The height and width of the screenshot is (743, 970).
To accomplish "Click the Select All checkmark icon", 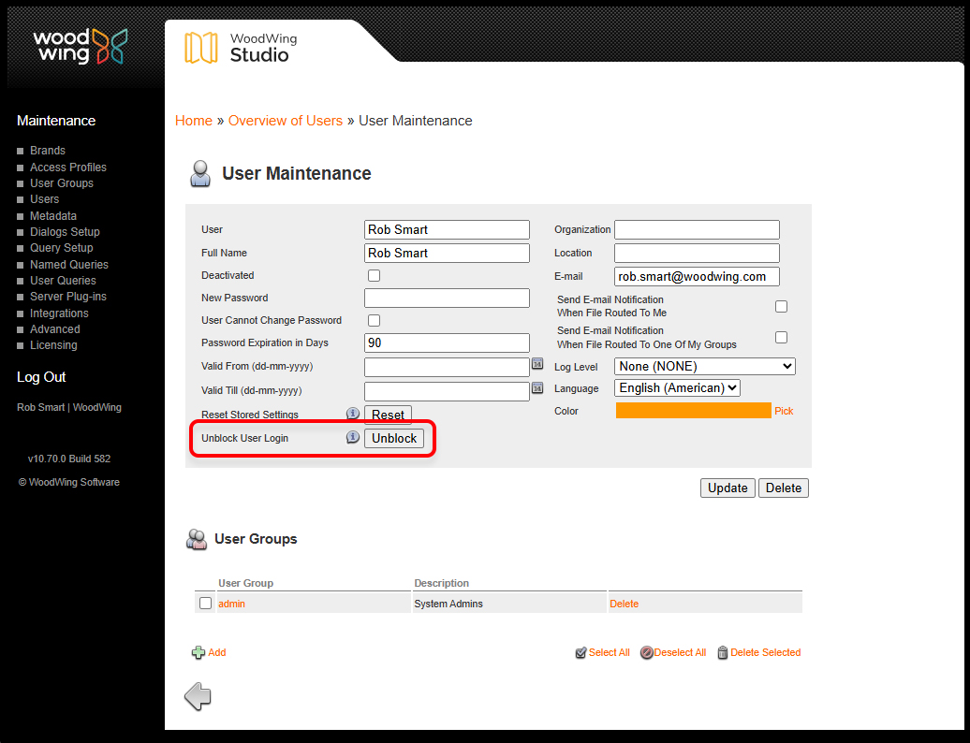I will 581,653.
